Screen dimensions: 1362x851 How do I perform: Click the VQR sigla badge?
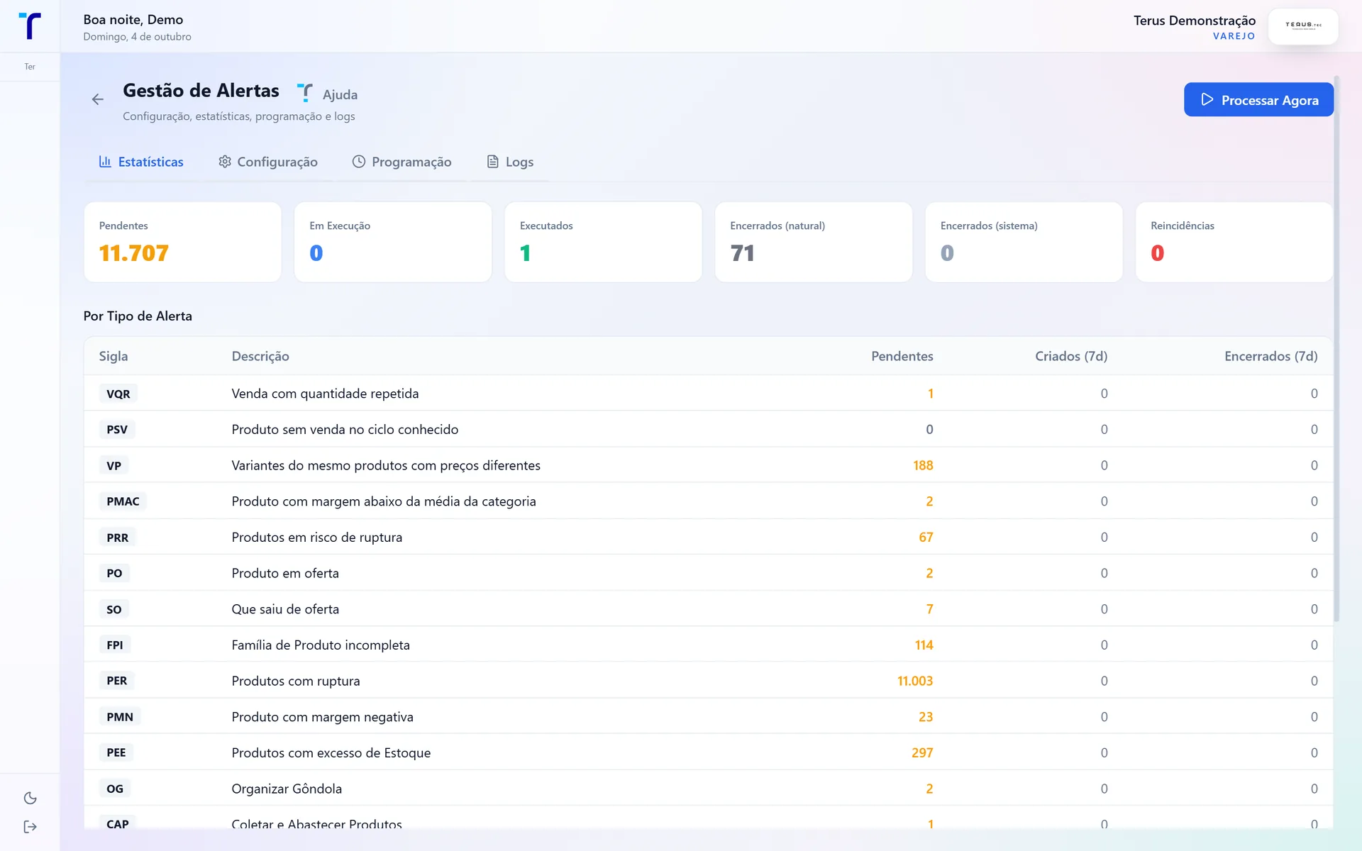(x=118, y=394)
